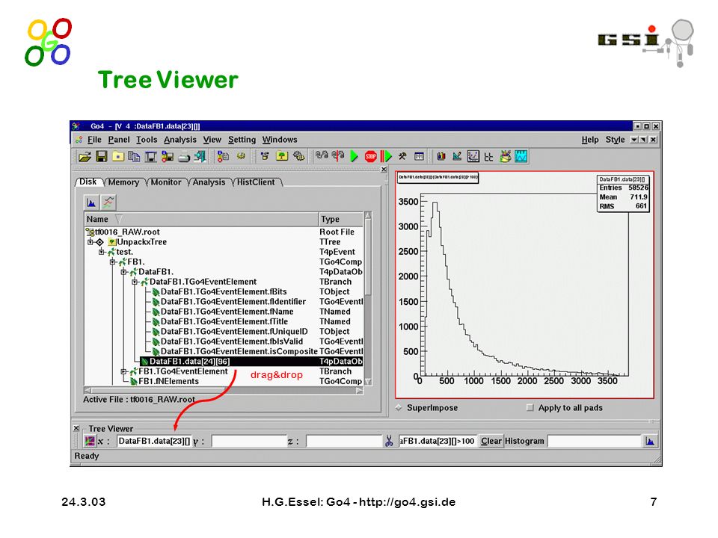Open the Style menu
The height and width of the screenshot is (538, 718).
(615, 140)
